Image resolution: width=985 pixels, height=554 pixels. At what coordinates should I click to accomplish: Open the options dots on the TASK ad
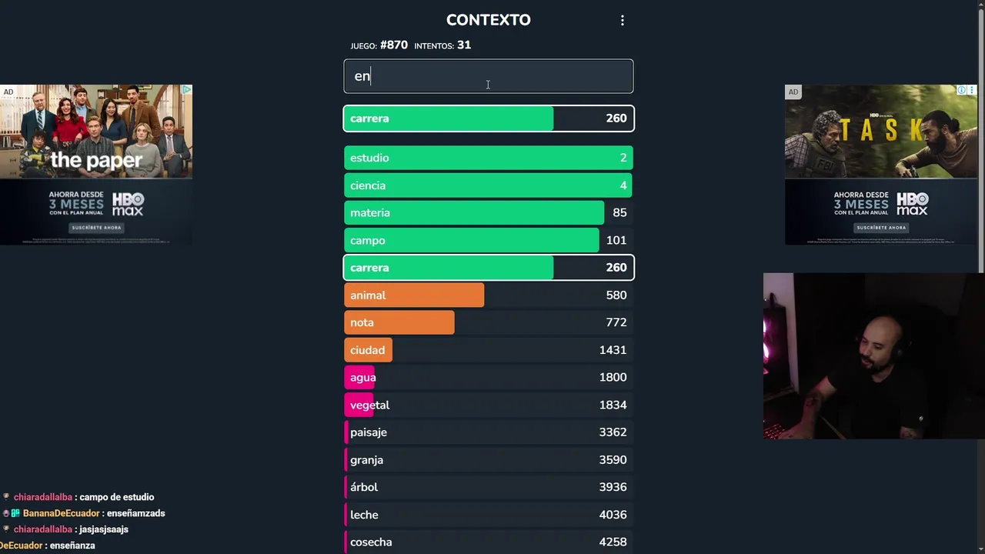pos(972,91)
